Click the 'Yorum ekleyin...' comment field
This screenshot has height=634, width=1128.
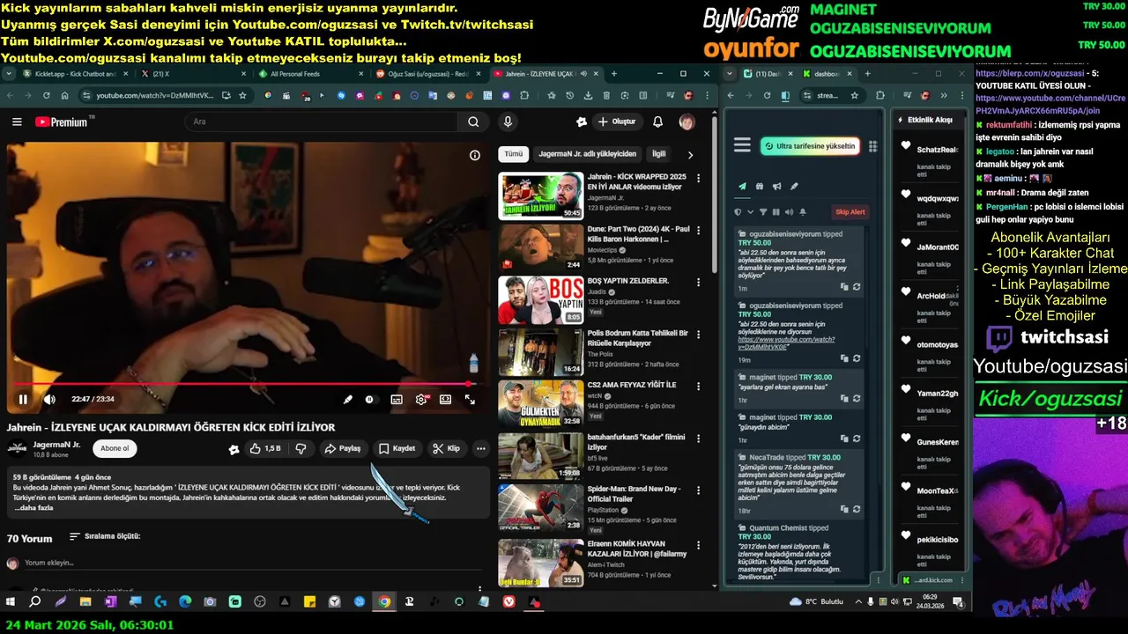click(251, 563)
